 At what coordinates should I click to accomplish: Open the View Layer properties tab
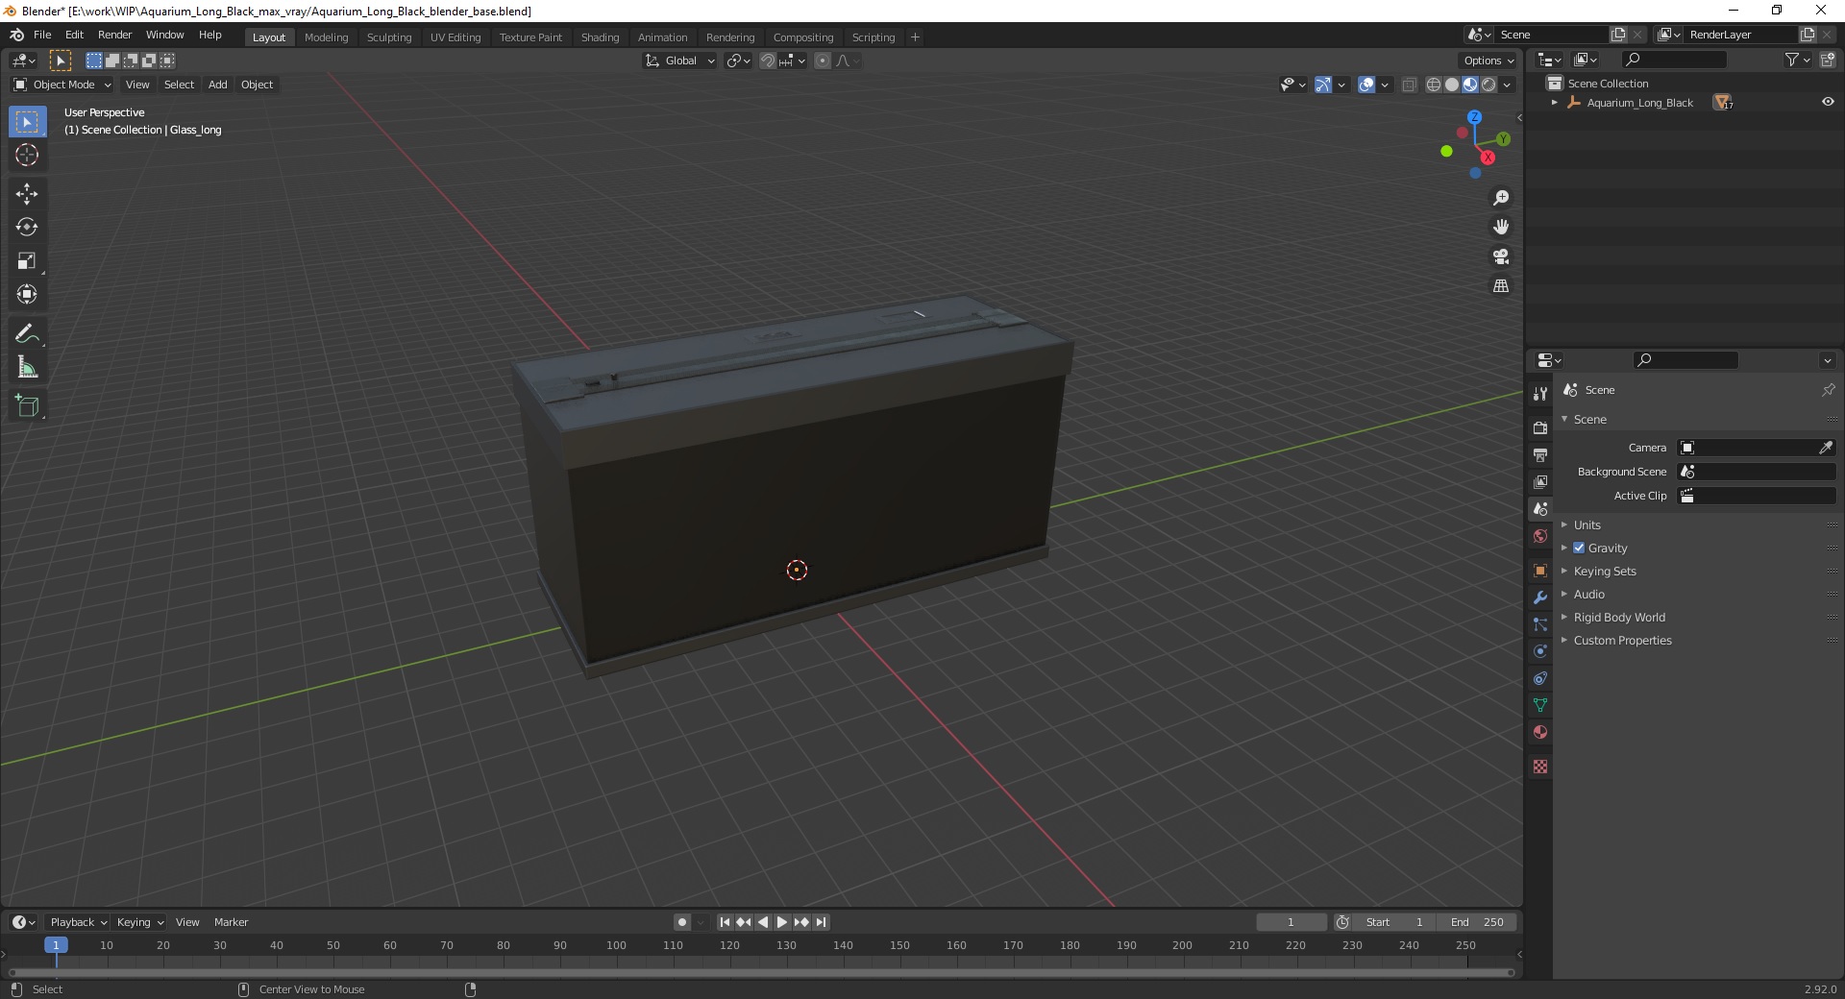1540,481
